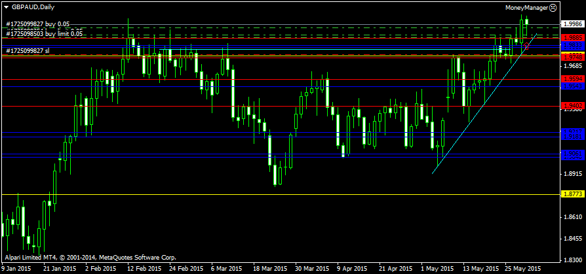
Task: Click the blue price tag 1.9543
Action: [x=573, y=86]
